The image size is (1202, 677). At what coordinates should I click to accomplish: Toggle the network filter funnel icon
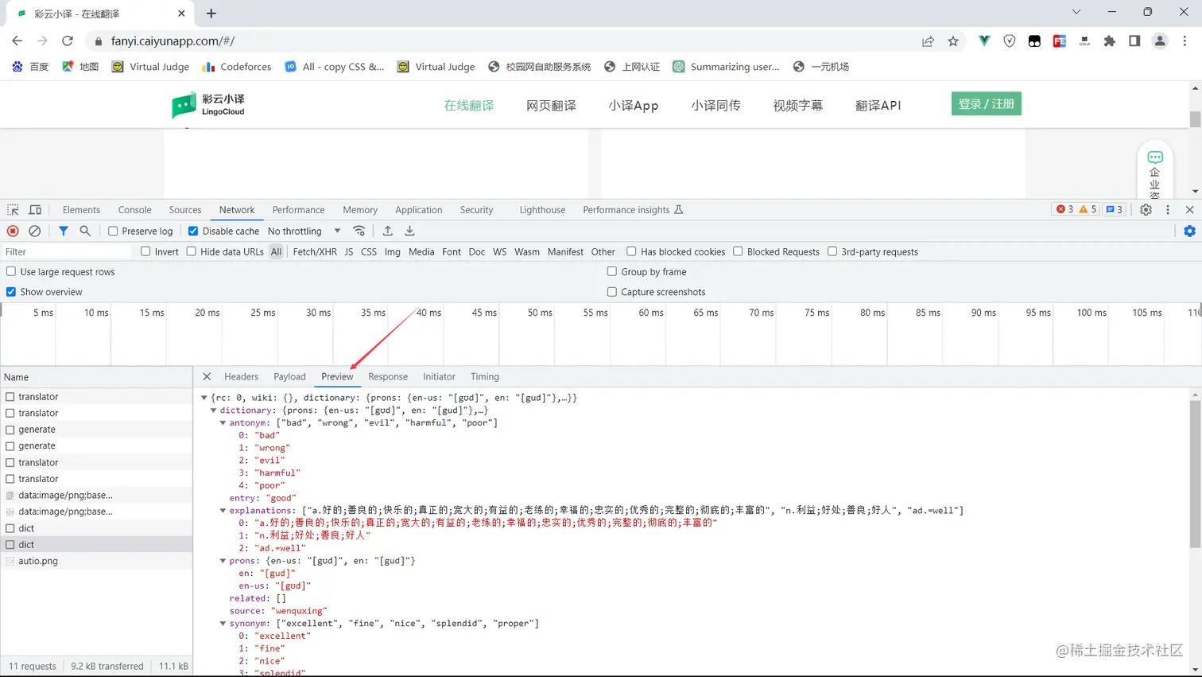(63, 231)
